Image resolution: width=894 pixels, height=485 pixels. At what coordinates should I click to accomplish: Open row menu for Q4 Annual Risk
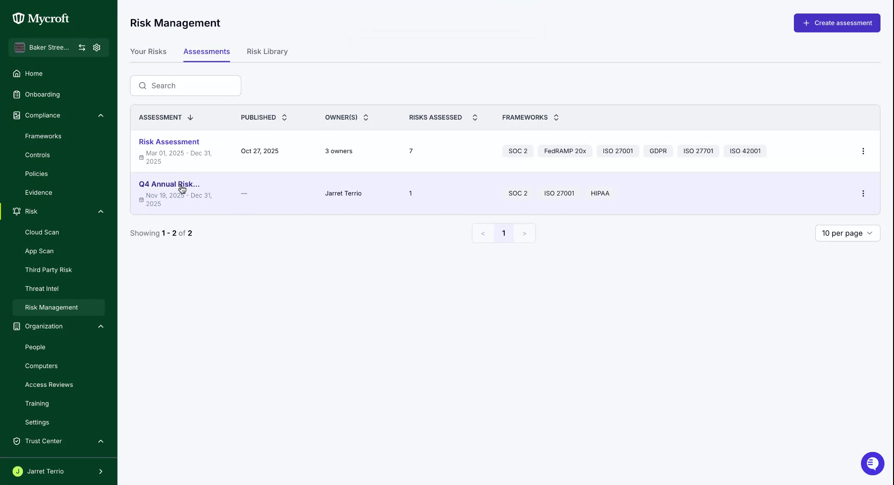(863, 194)
